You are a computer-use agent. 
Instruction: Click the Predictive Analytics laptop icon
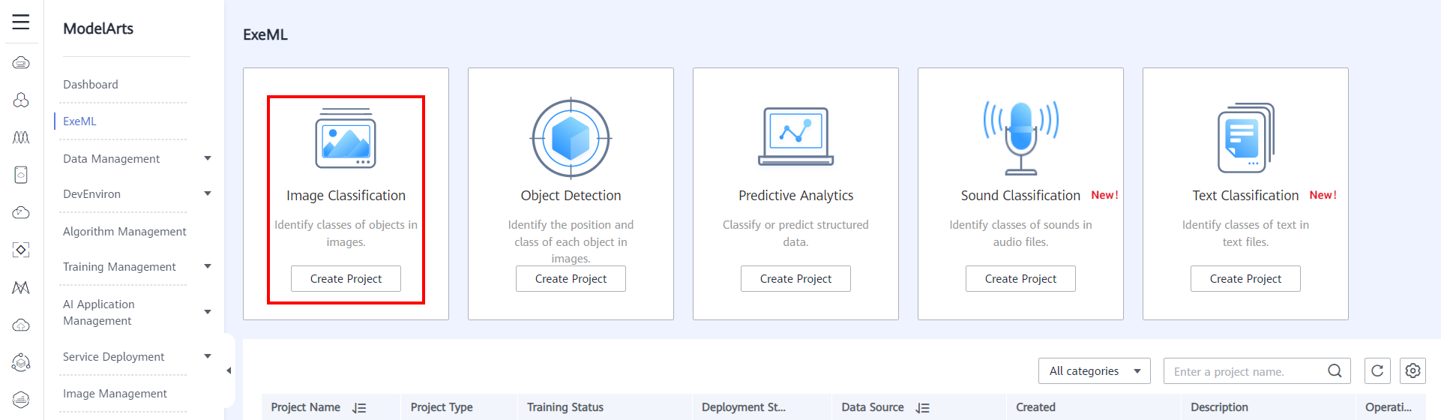click(795, 136)
